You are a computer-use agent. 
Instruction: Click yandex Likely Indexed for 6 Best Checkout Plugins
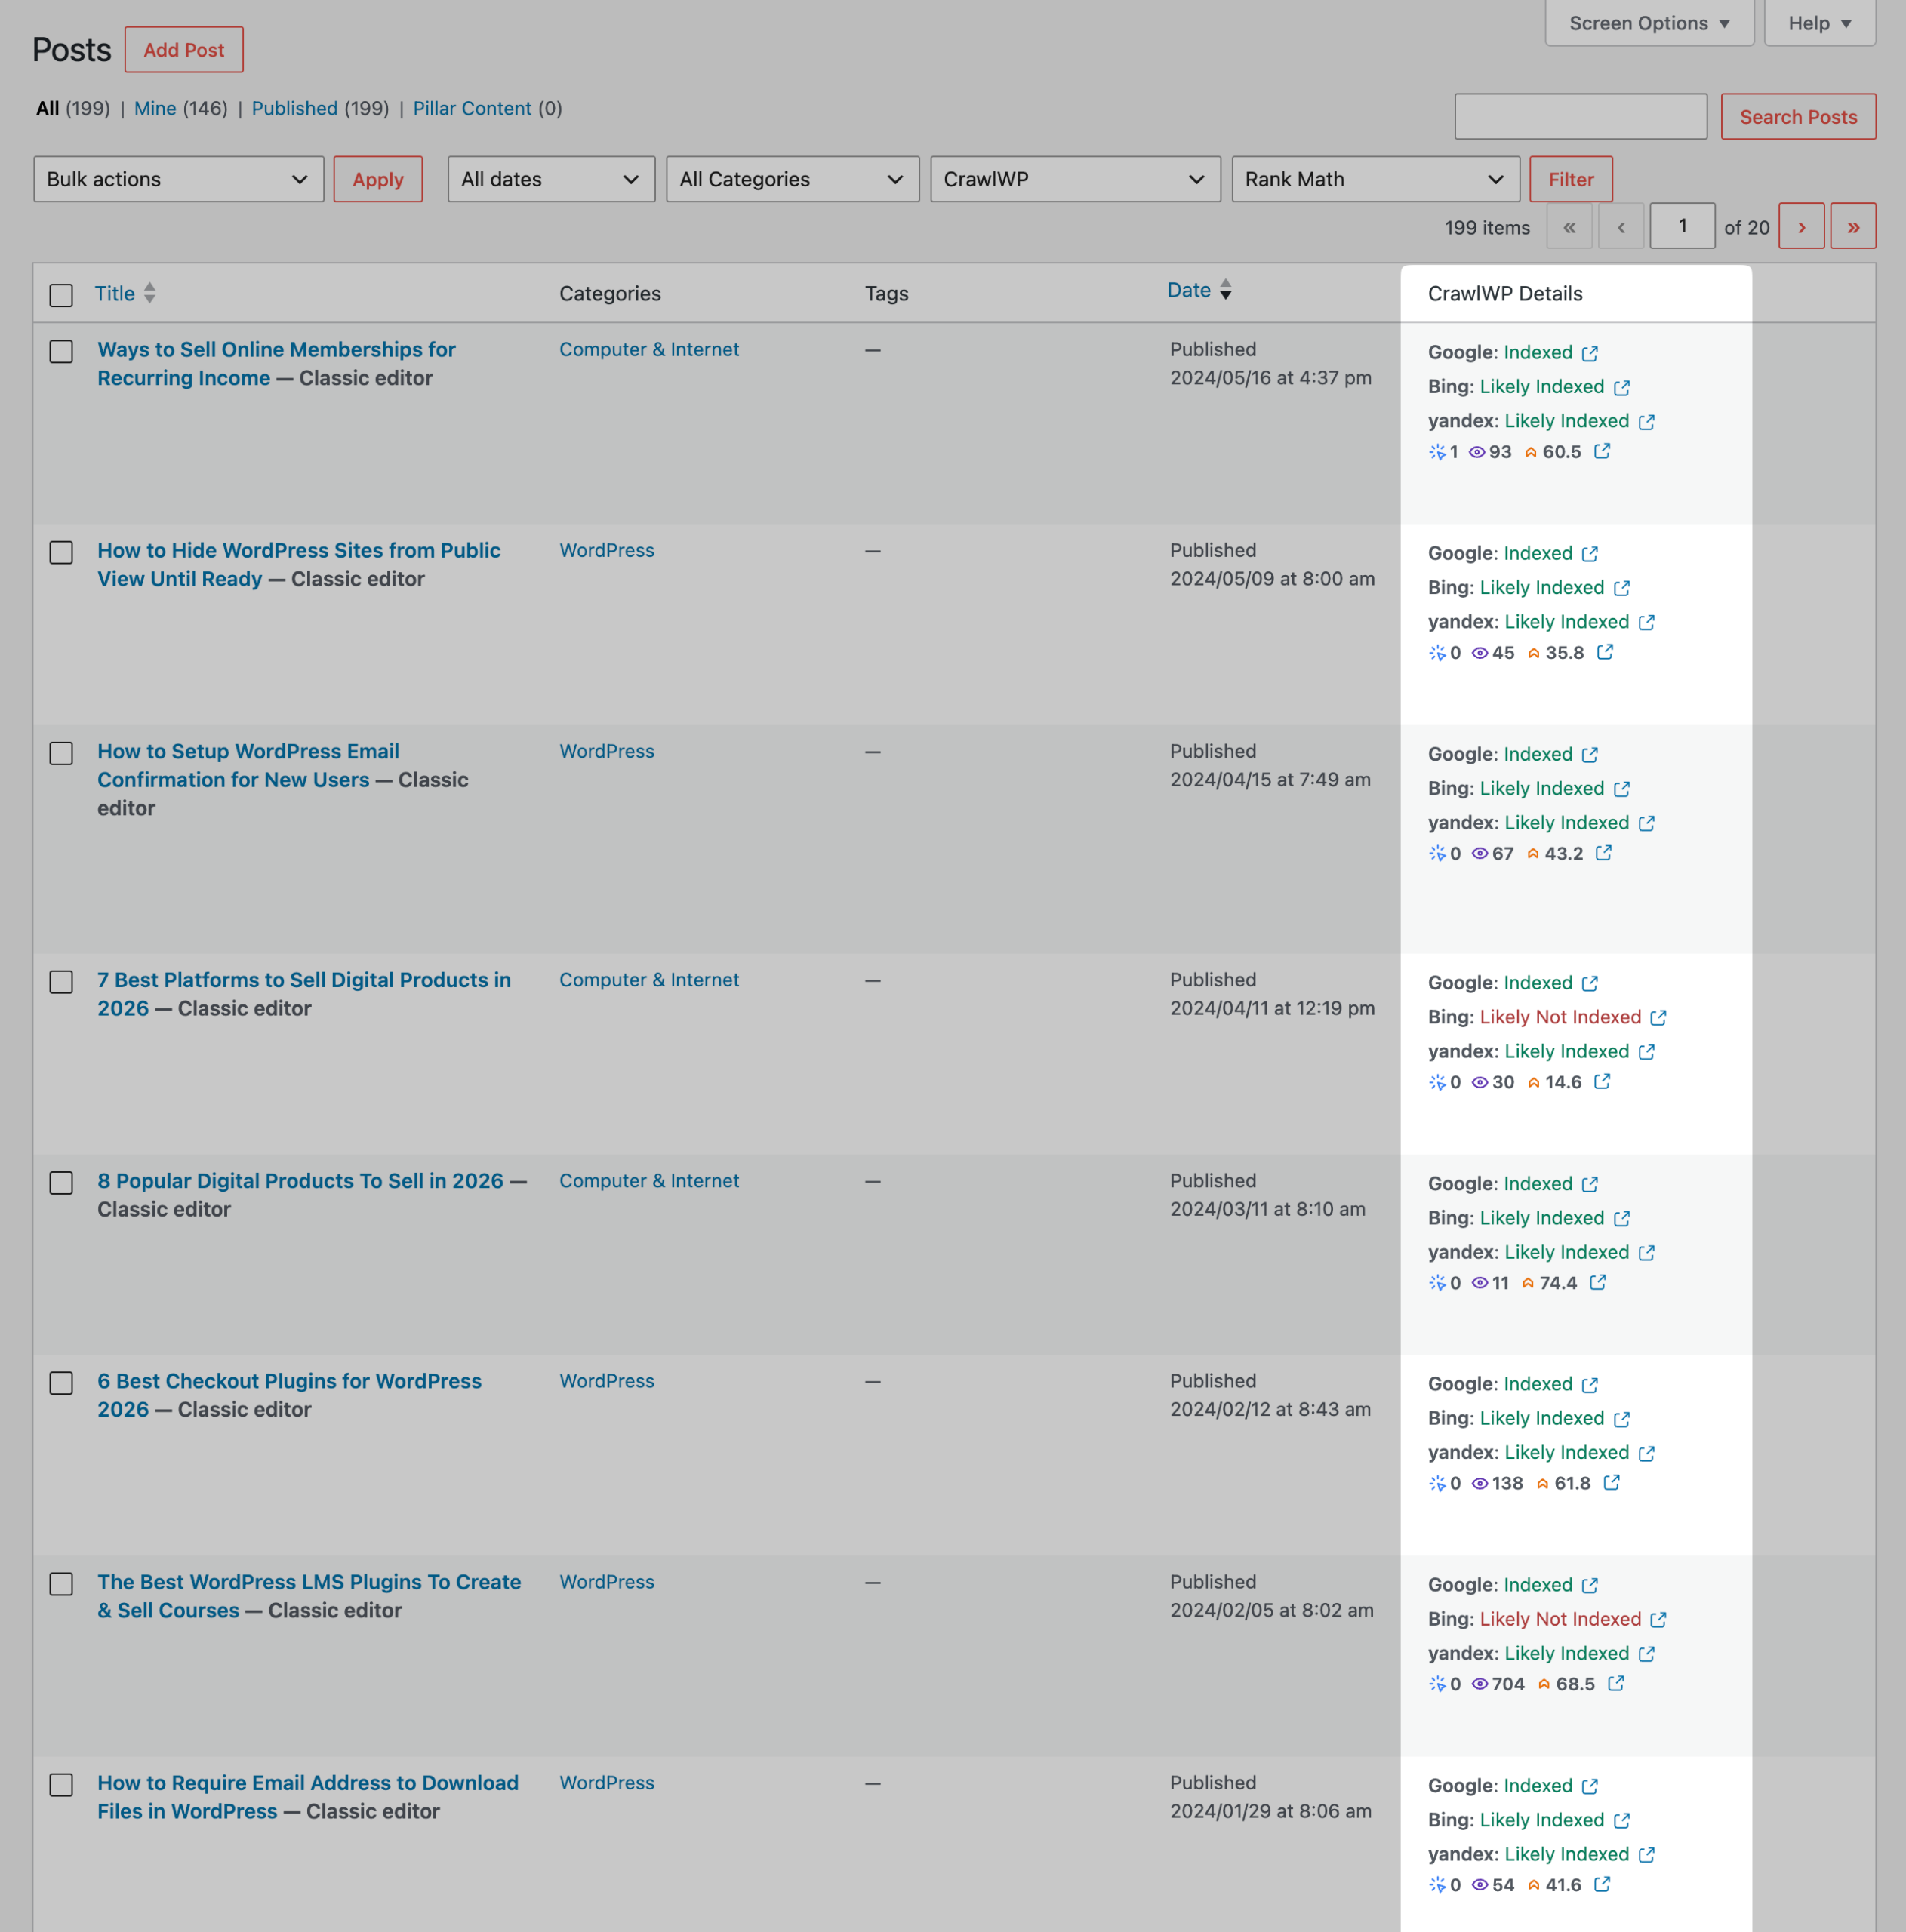(x=1567, y=1453)
